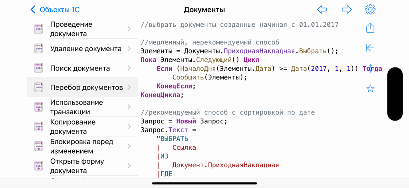Expand the Проведение документа chevron
The width and height of the screenshot is (409, 188).
129,29
